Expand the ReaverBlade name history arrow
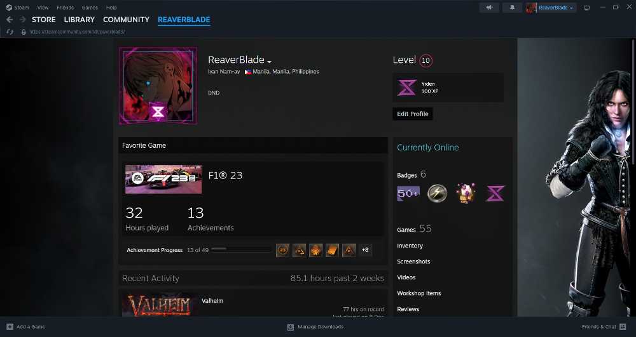This screenshot has height=337, width=636. tap(269, 62)
